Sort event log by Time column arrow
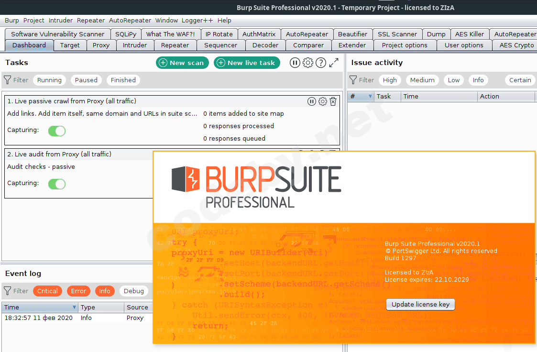 [x=74, y=308]
